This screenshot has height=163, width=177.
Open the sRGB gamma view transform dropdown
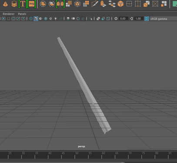tap(163, 19)
